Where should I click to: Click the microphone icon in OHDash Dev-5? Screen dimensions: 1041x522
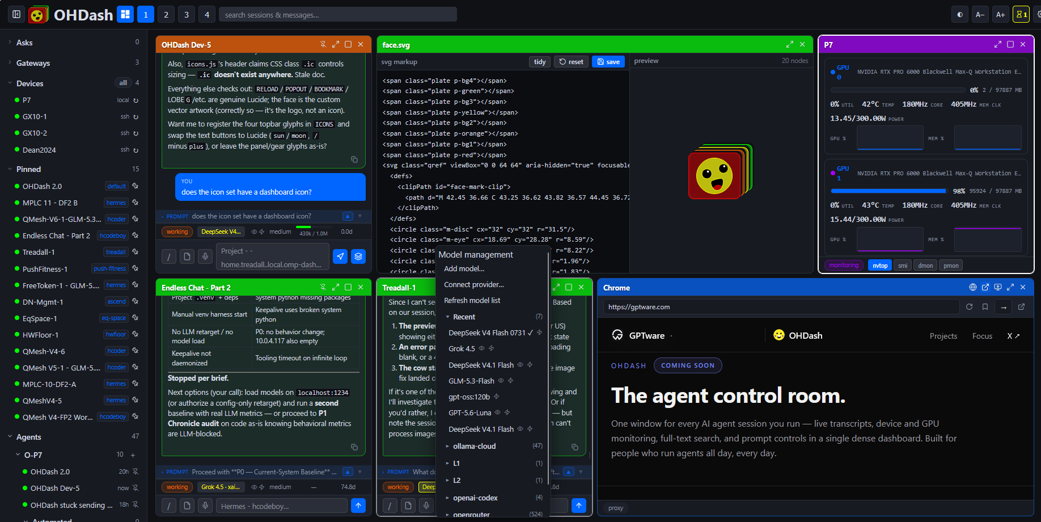[x=205, y=256]
